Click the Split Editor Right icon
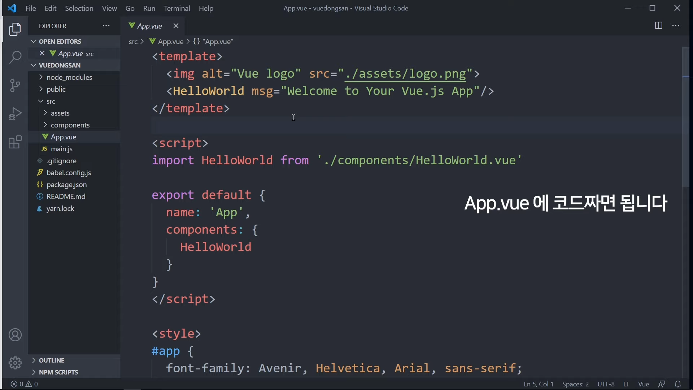 pyautogui.click(x=659, y=26)
